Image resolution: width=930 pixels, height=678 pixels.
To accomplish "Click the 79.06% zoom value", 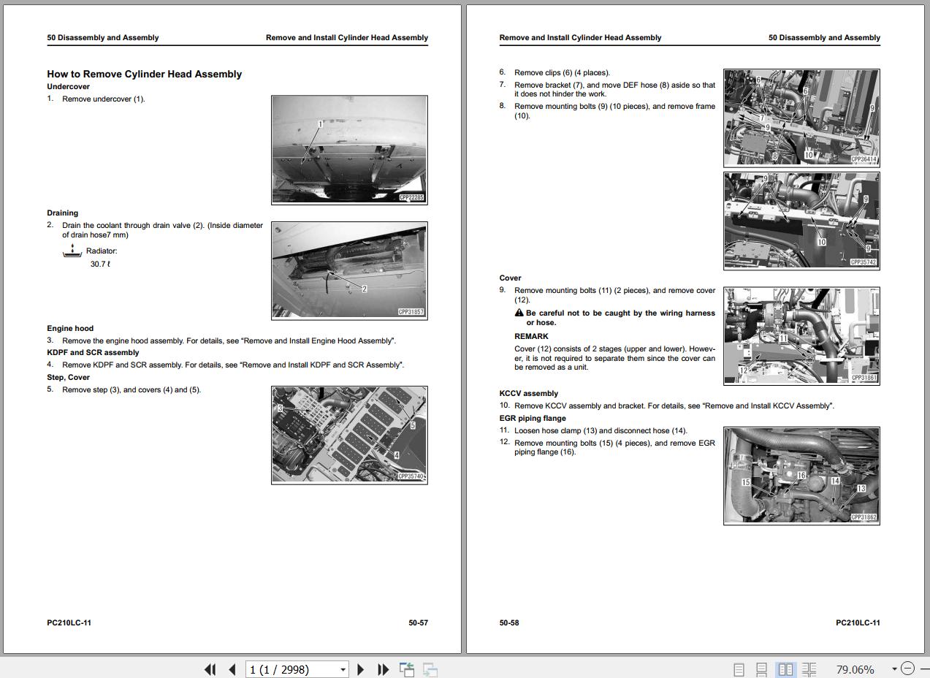I will coord(855,669).
